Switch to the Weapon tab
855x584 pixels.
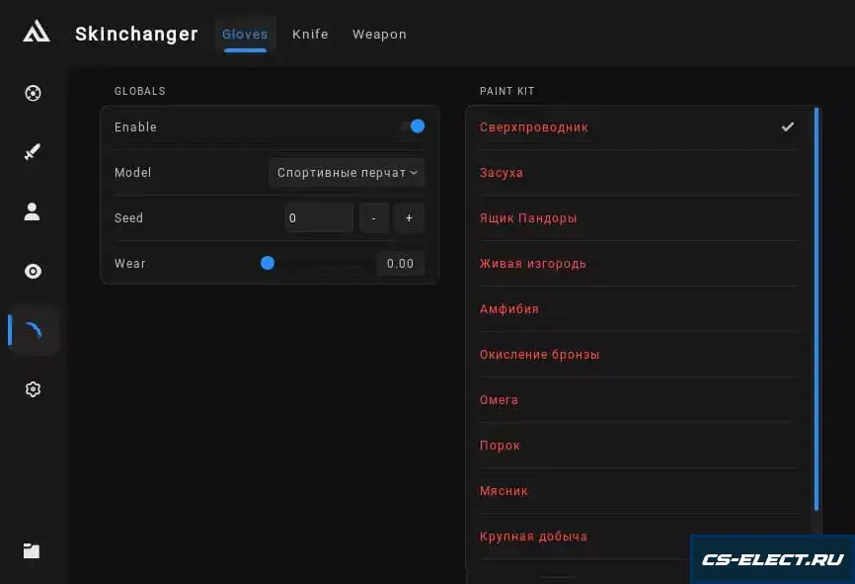pyautogui.click(x=379, y=34)
